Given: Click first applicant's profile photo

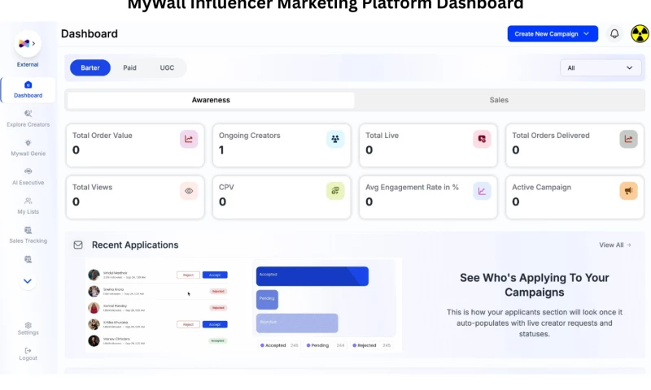Looking at the screenshot, I should point(94,275).
